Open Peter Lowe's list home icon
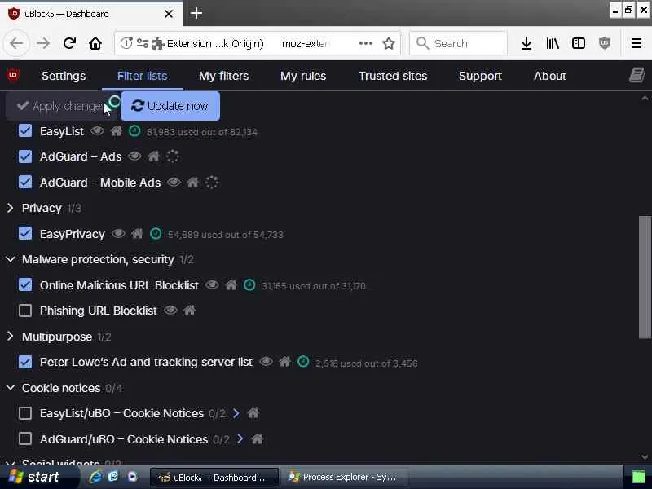This screenshot has width=652, height=489. coord(285,362)
